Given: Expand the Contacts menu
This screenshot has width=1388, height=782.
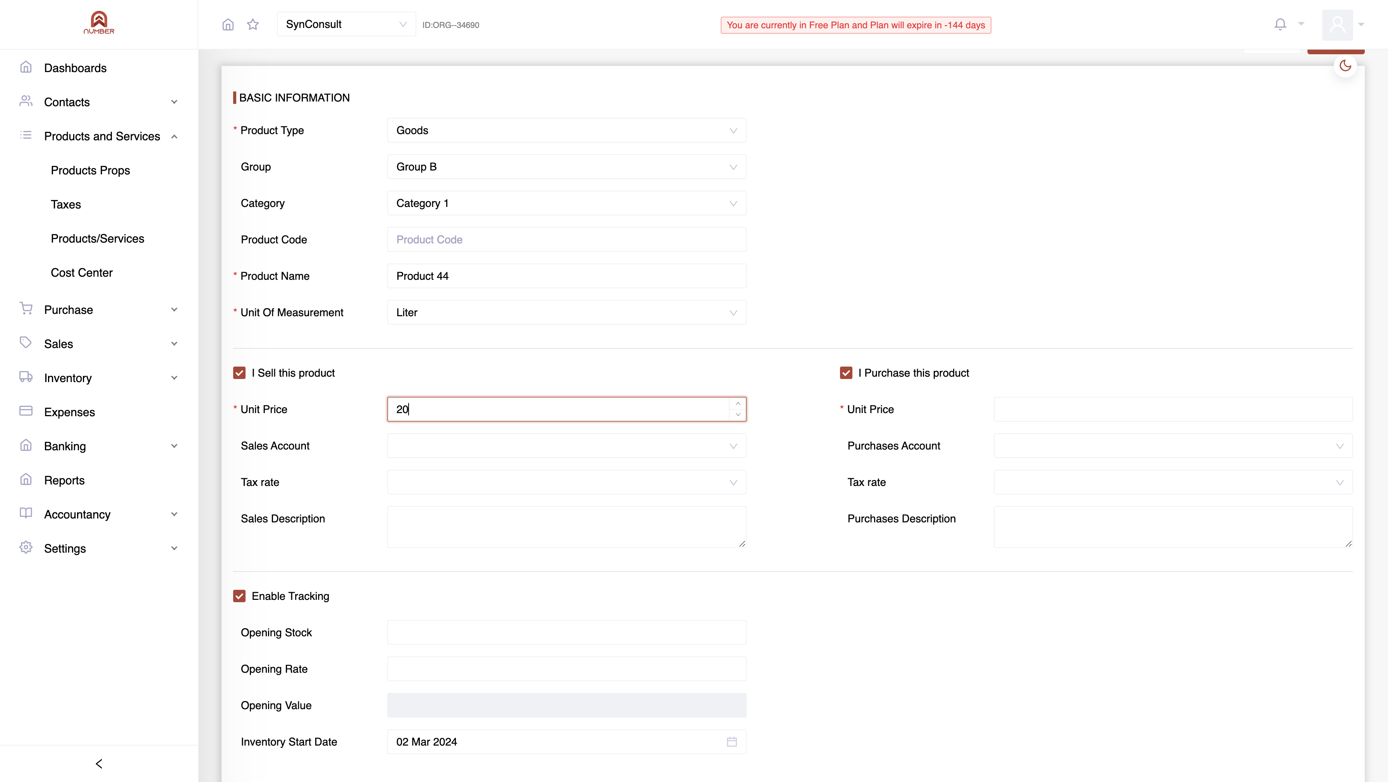Looking at the screenshot, I should [x=99, y=102].
